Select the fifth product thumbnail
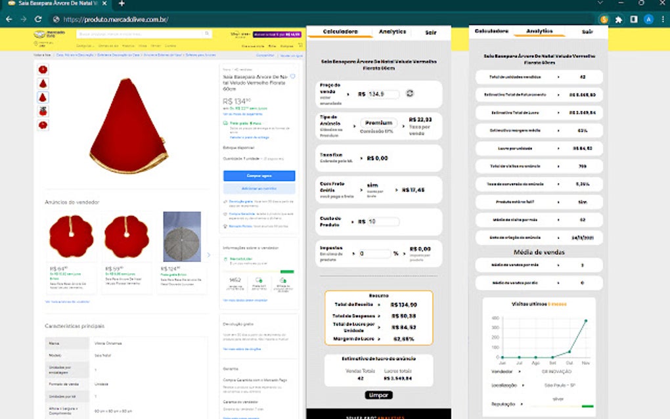670x419 pixels. [43, 125]
